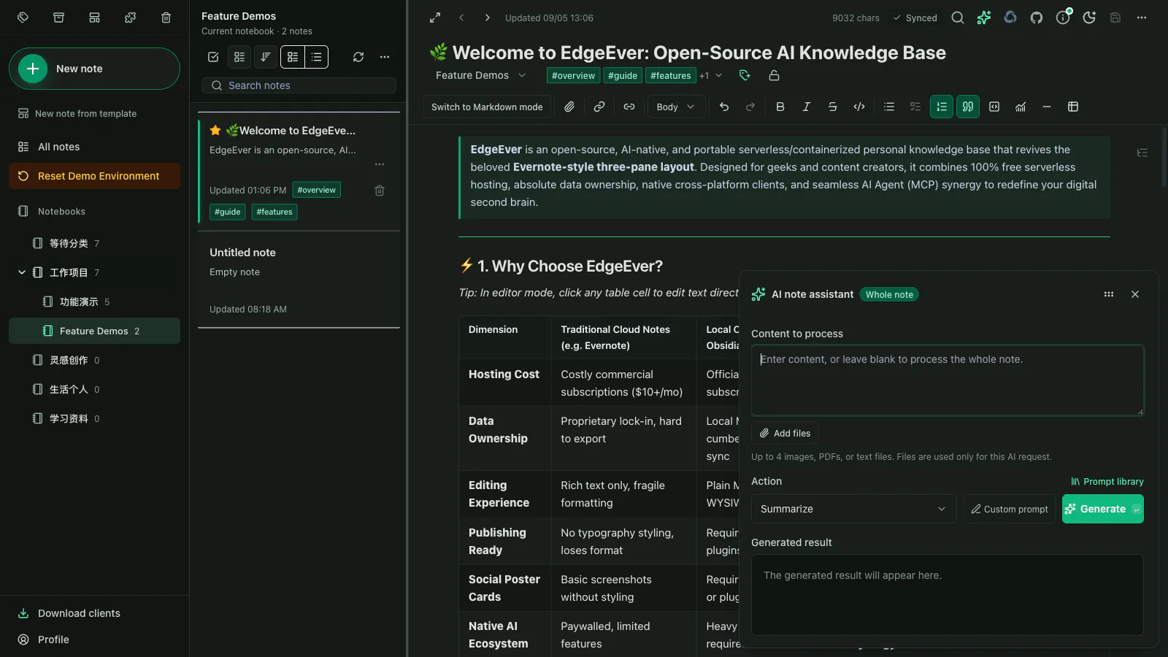Open the GitHub icon

[x=1037, y=18]
